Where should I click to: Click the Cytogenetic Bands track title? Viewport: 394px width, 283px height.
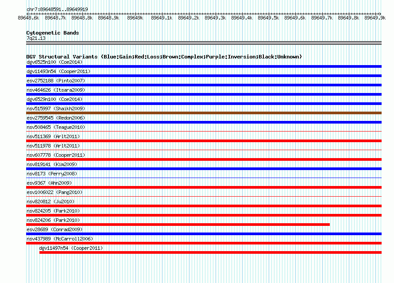(53, 33)
